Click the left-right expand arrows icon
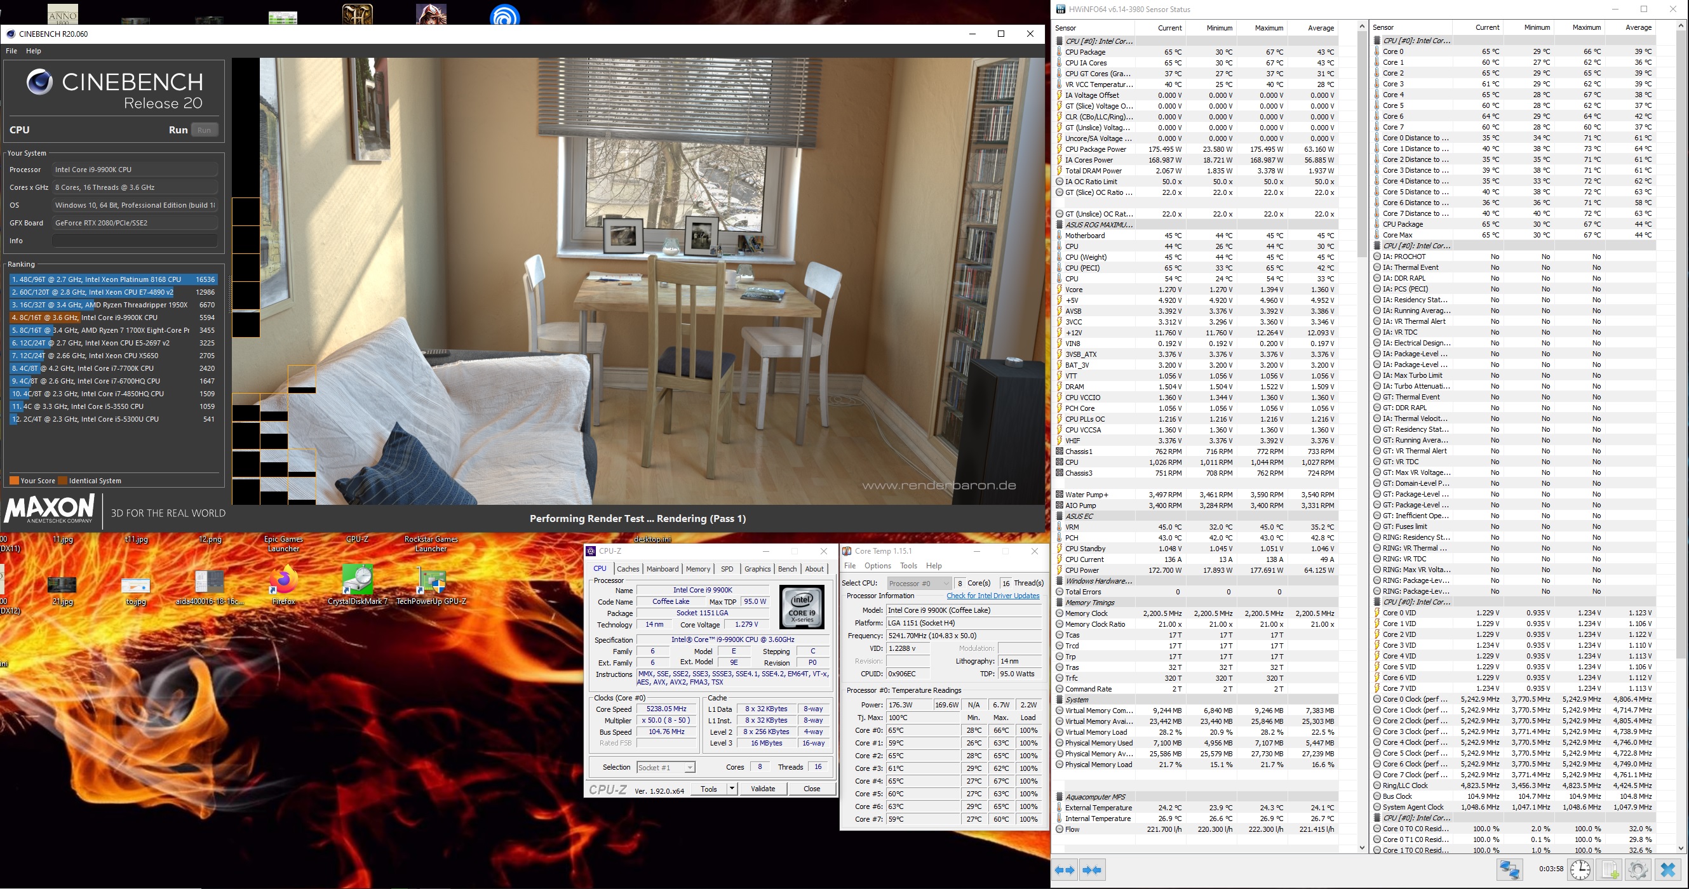The height and width of the screenshot is (889, 1689). pos(1065,870)
